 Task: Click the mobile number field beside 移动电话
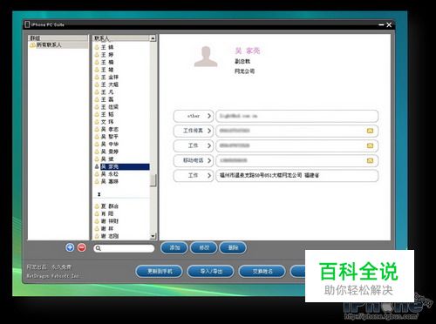tap(296, 160)
